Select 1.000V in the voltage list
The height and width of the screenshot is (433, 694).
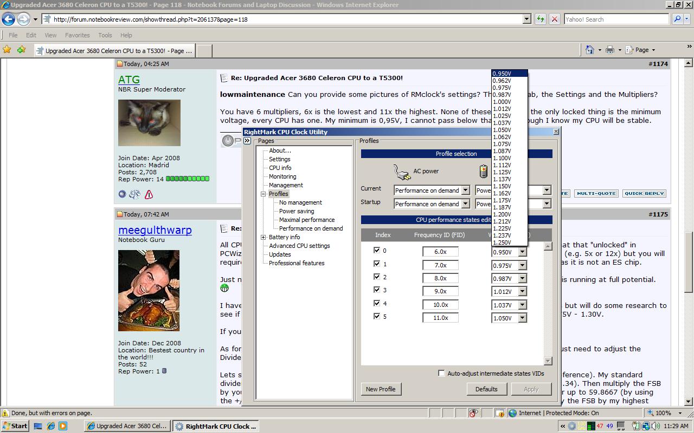510,102
